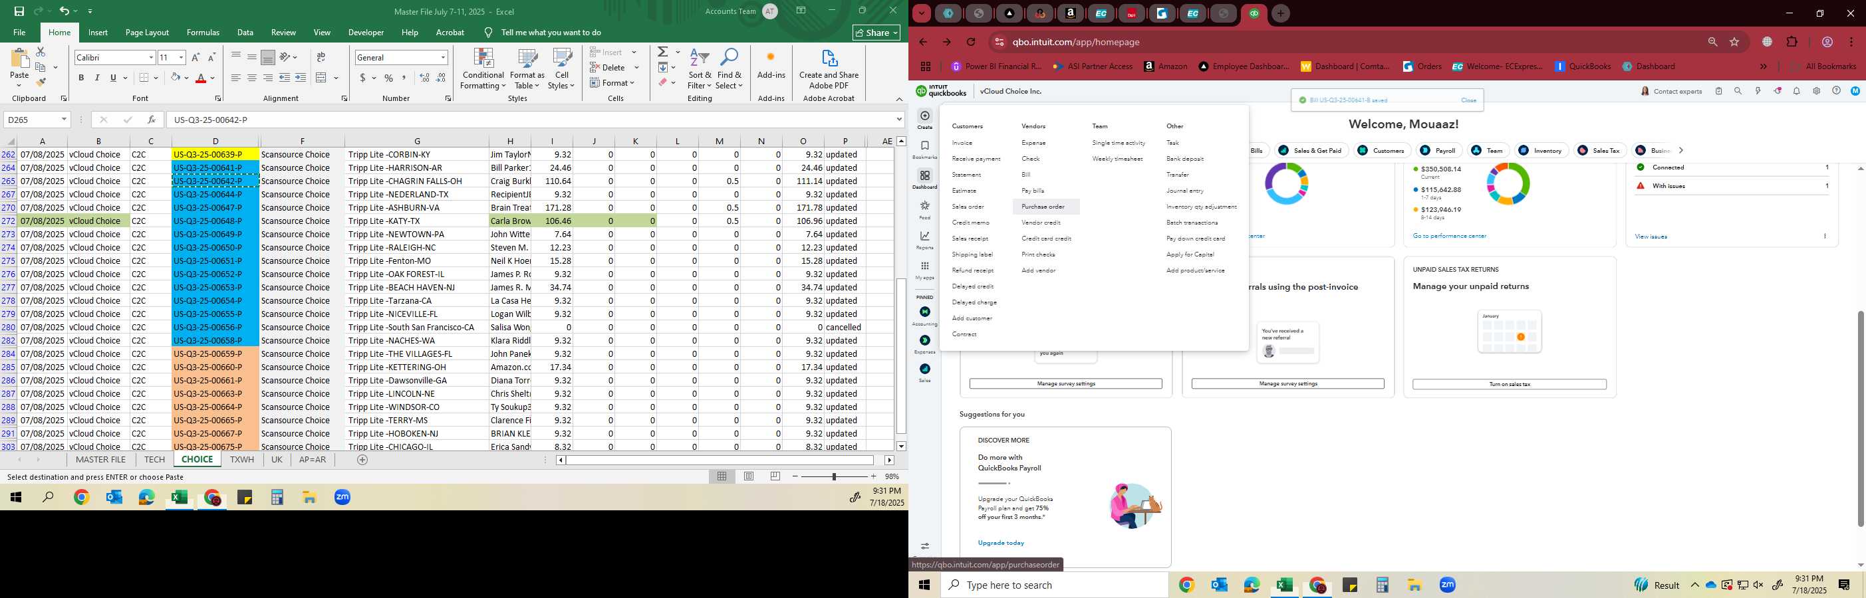This screenshot has width=1866, height=598.
Task: Switch to Page Break Preview view
Action: coord(775,476)
